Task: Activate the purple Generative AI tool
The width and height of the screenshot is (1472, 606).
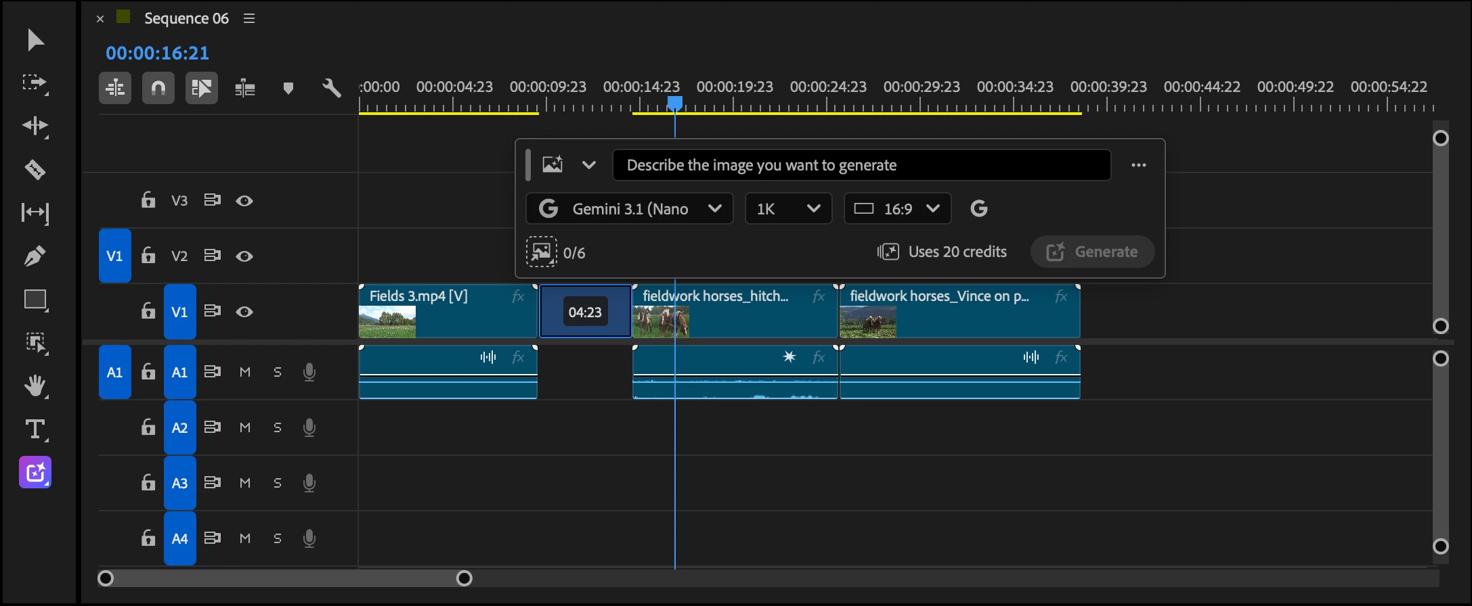Action: click(x=35, y=473)
